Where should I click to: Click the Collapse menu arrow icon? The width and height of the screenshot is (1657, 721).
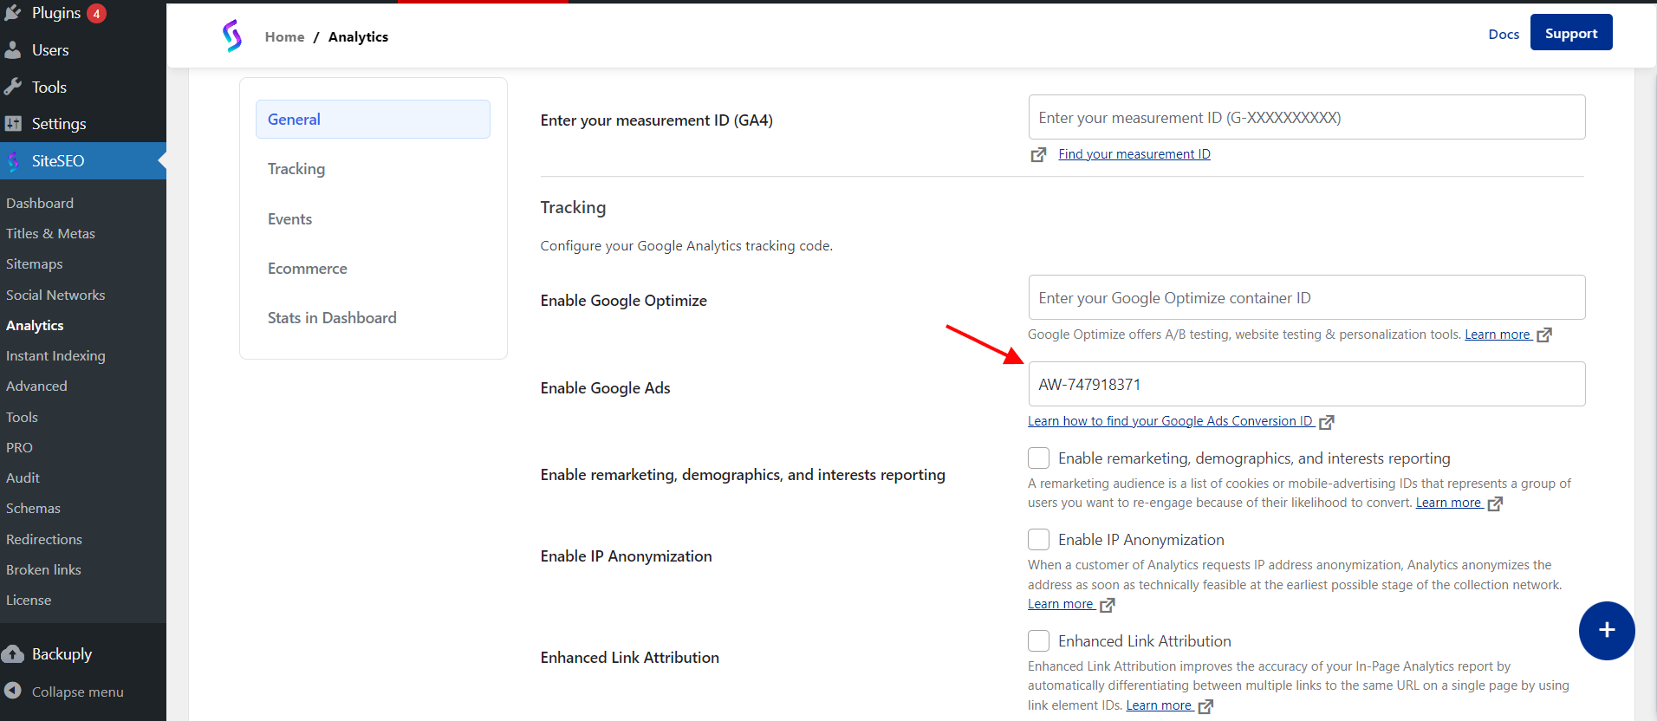pyautogui.click(x=13, y=691)
